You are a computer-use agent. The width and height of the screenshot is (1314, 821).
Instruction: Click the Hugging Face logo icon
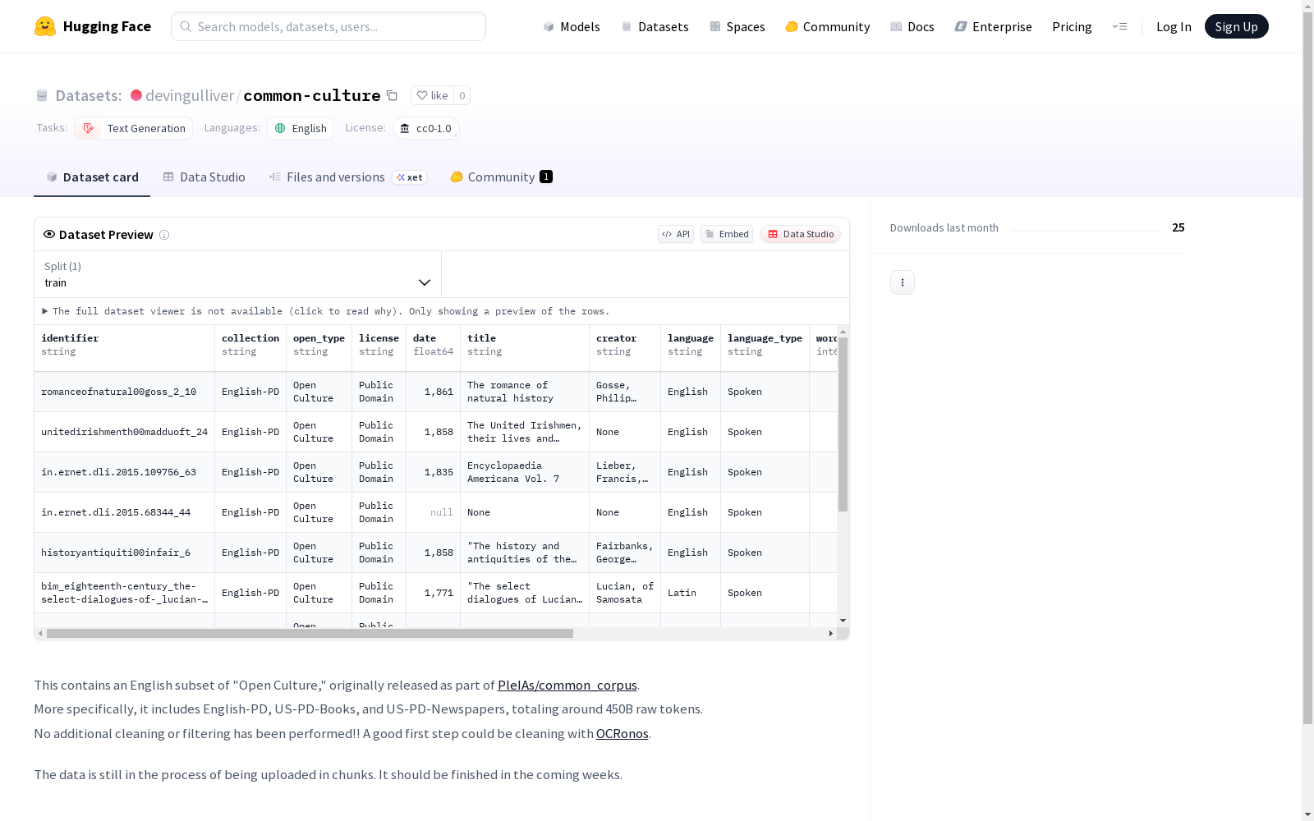click(x=45, y=26)
